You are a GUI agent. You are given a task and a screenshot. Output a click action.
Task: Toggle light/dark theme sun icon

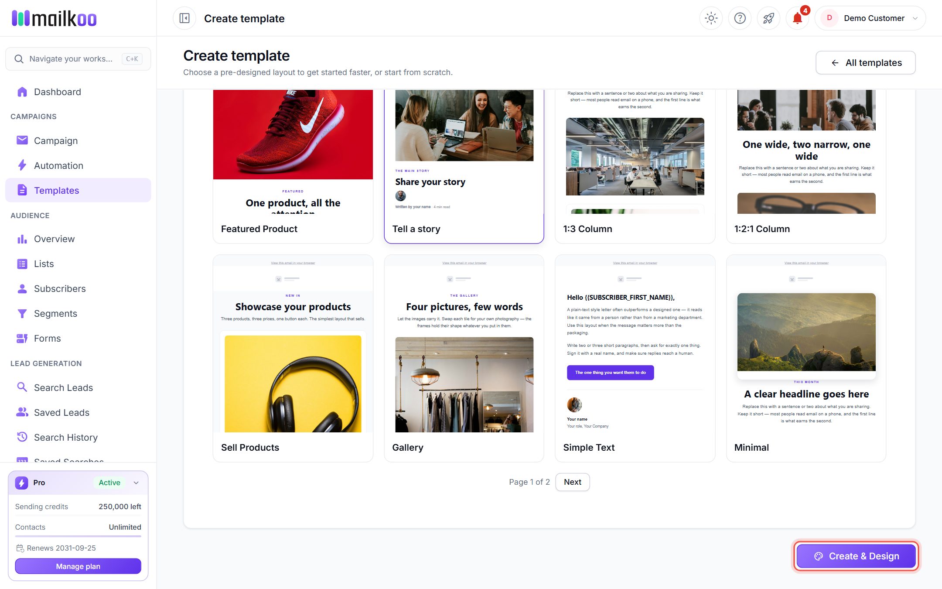coord(711,18)
